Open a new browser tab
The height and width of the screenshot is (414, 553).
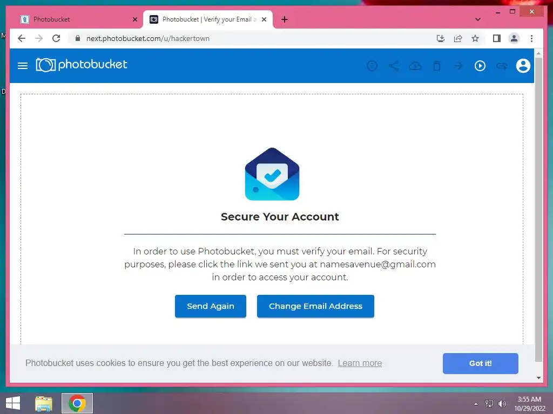tap(285, 19)
